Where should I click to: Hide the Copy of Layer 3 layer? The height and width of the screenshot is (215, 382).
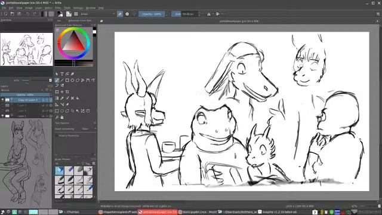point(2,100)
